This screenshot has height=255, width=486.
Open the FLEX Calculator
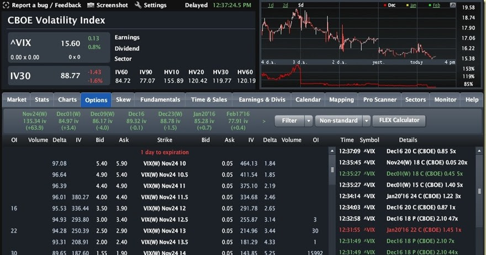[x=399, y=120]
